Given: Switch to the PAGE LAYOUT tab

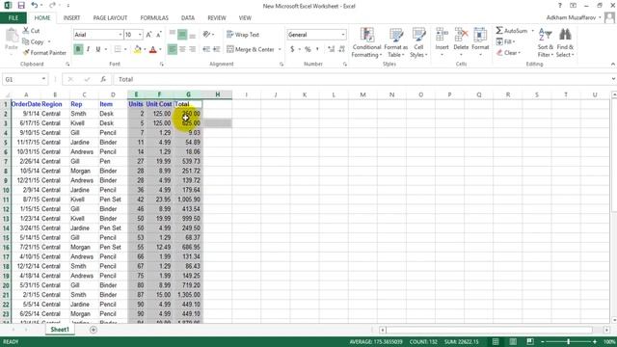Looking at the screenshot, I should point(110,18).
